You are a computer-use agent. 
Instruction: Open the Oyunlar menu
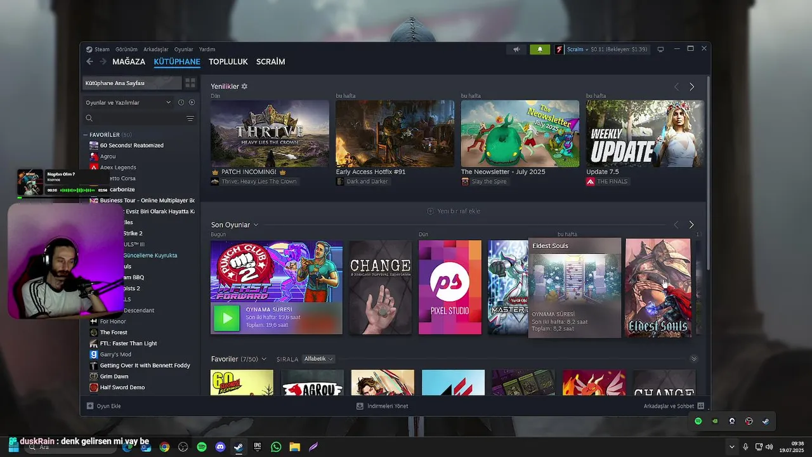point(184,49)
